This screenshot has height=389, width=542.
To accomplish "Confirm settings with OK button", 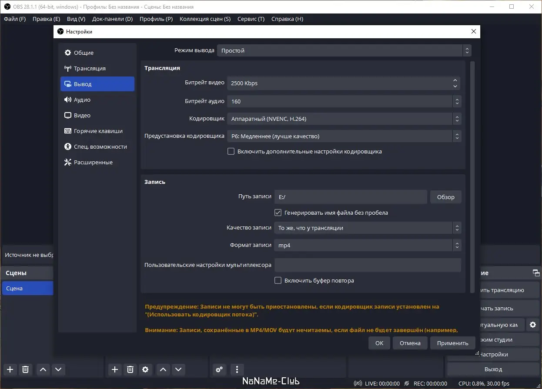I will 379,343.
